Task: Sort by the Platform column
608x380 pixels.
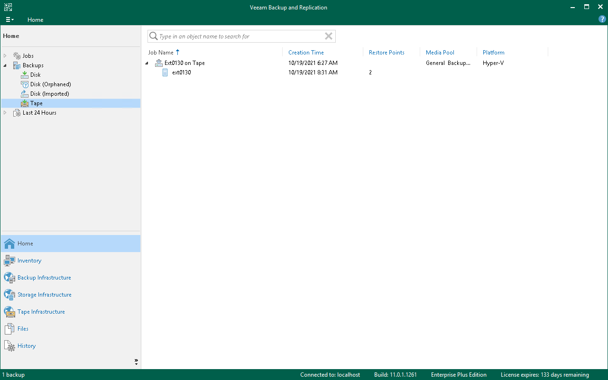Action: pyautogui.click(x=493, y=53)
